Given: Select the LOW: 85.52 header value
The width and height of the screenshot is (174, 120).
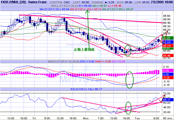Looking at the screenshot, I should 142,2.
